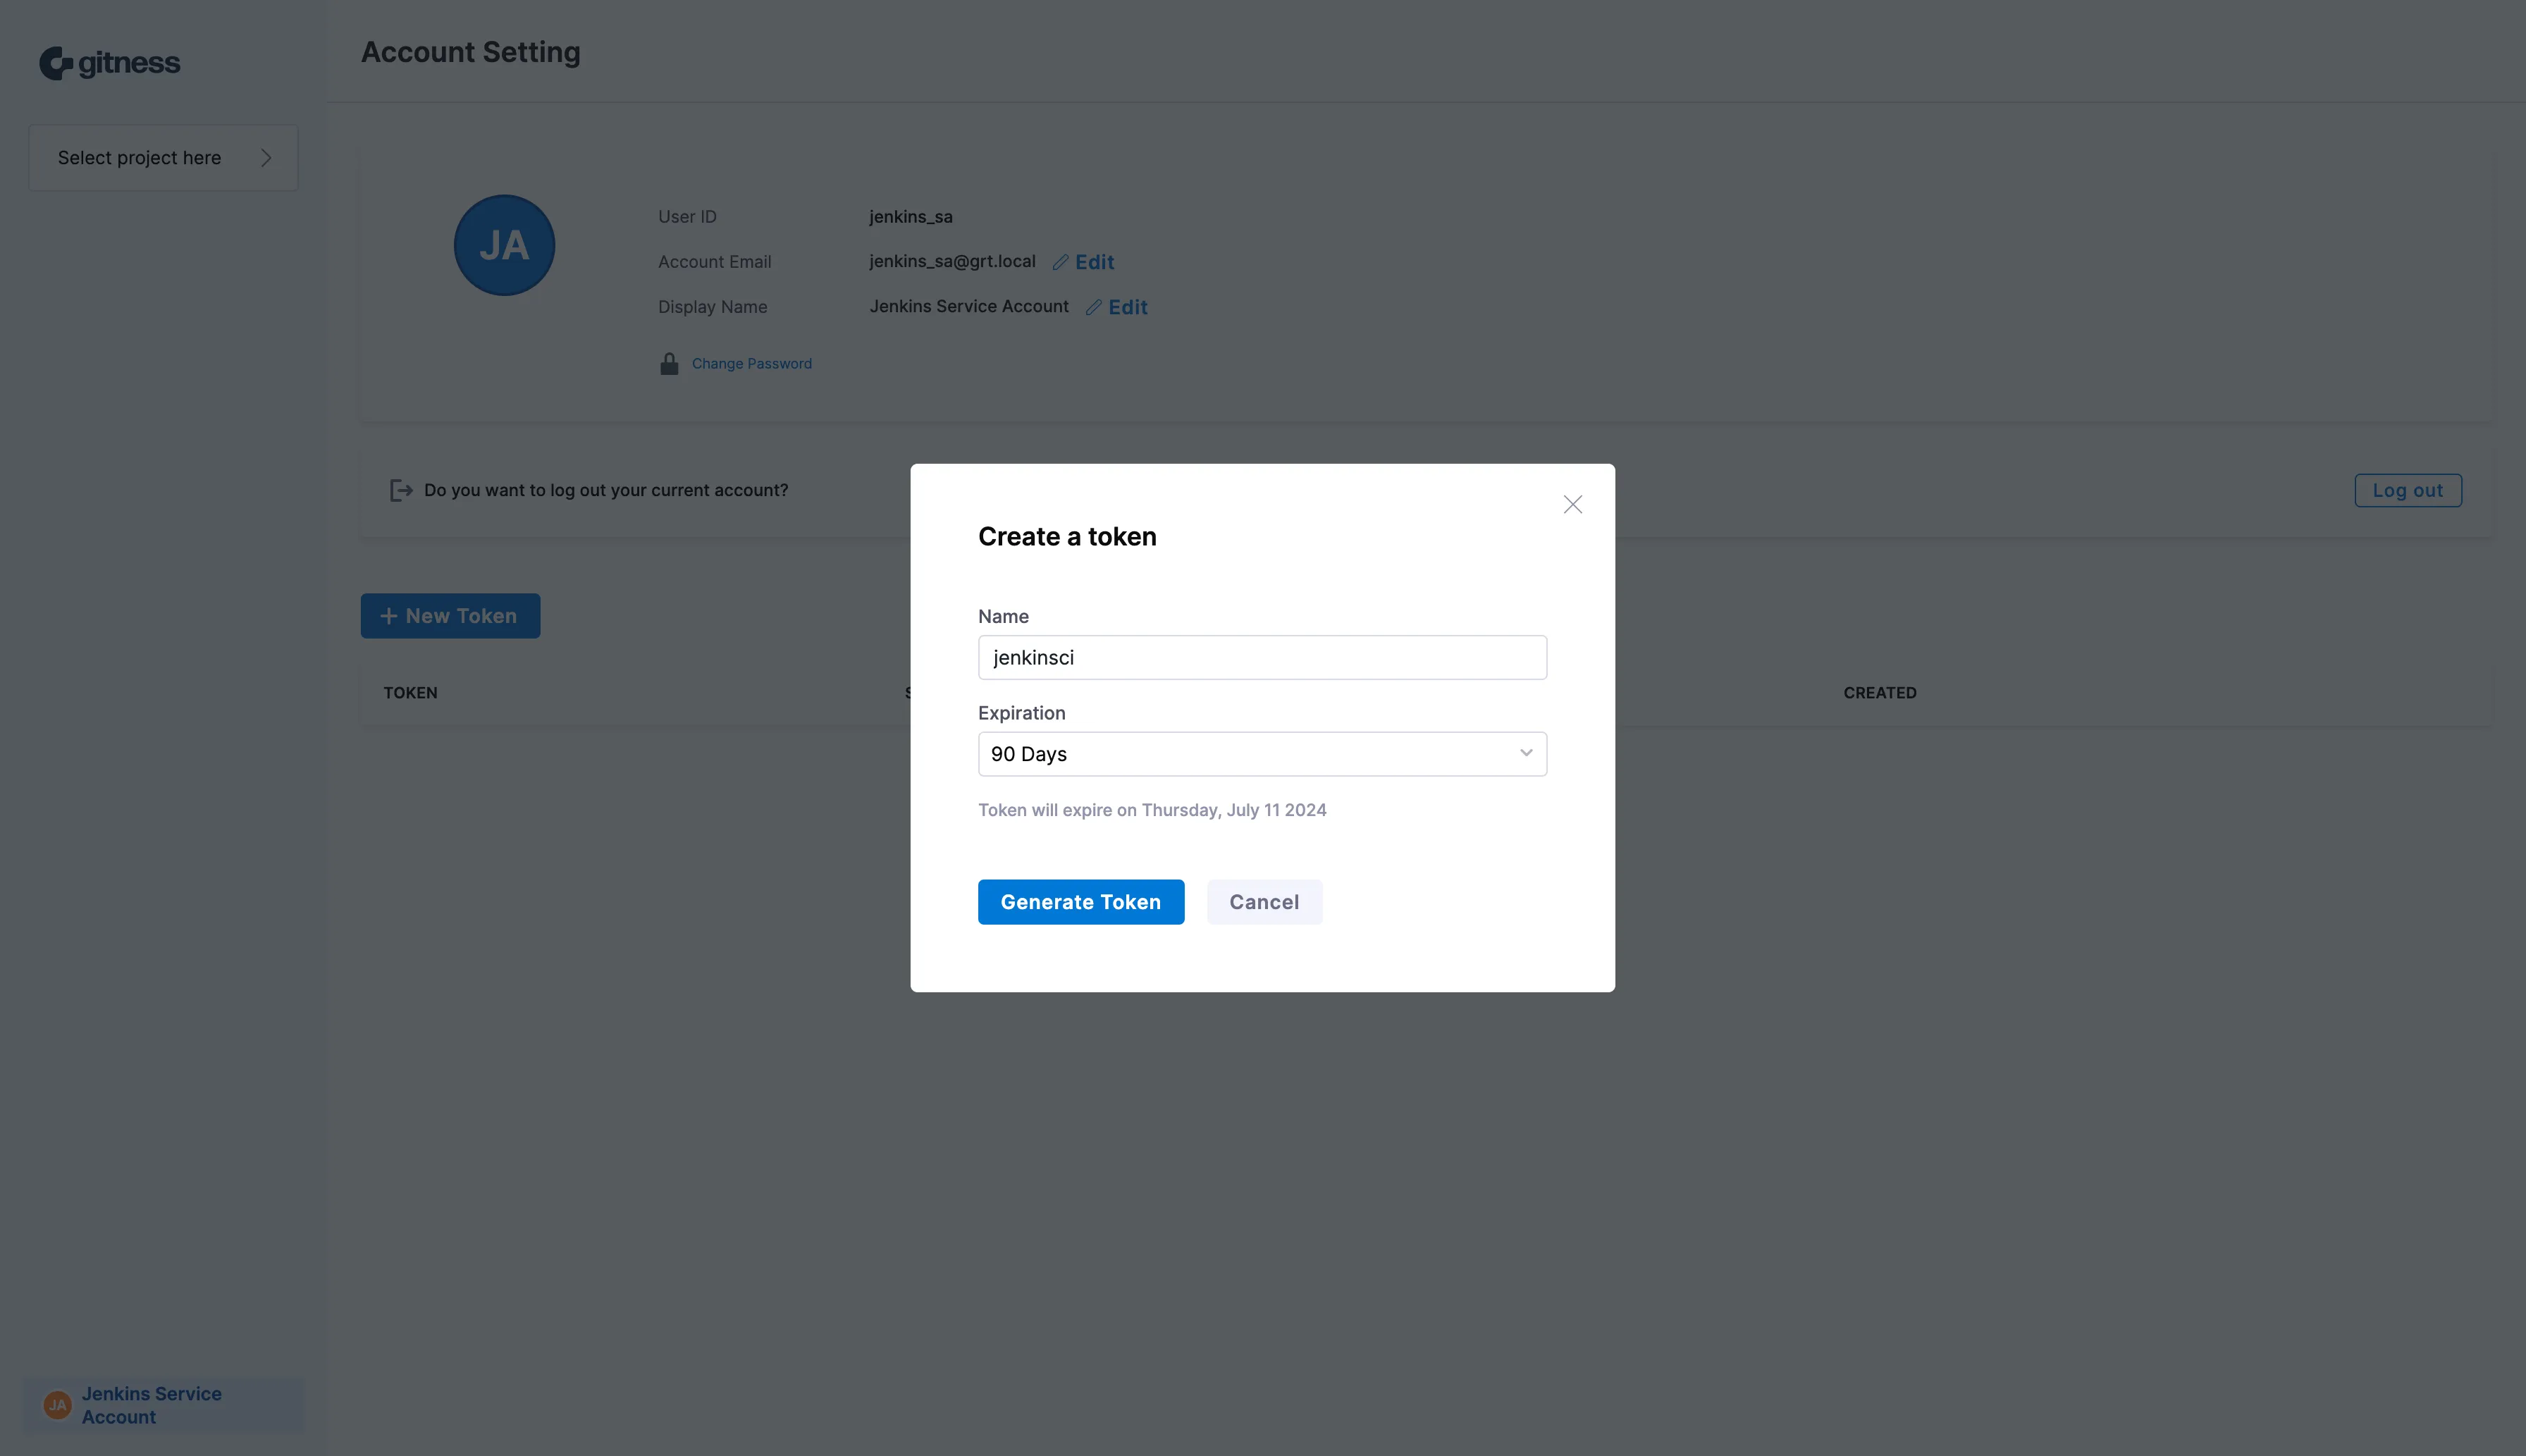Click the gitness logo icon
This screenshot has width=2526, height=1456.
[56, 63]
